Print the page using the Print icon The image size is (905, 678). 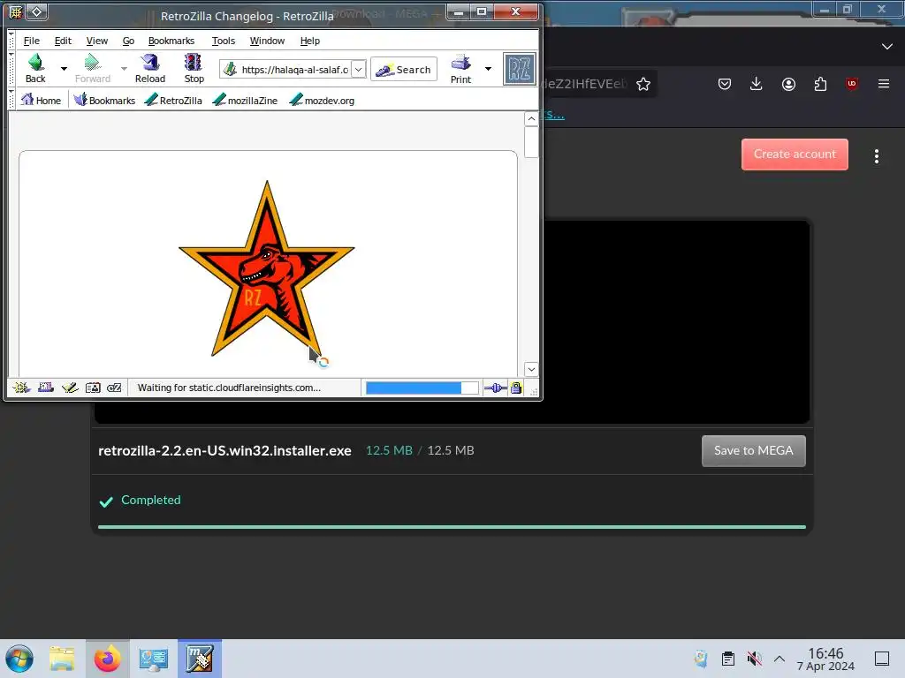[460, 69]
